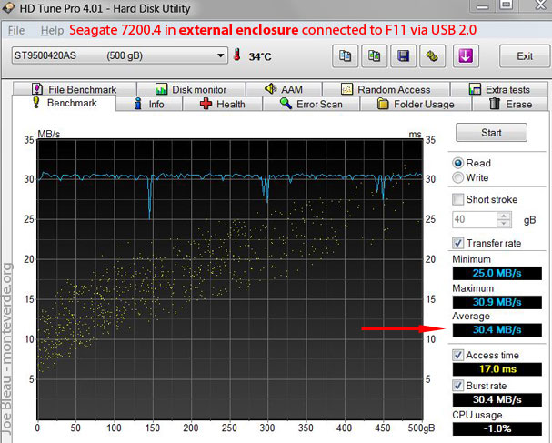Uncheck the Transfer rate checkbox
552x443 pixels.
(458, 243)
